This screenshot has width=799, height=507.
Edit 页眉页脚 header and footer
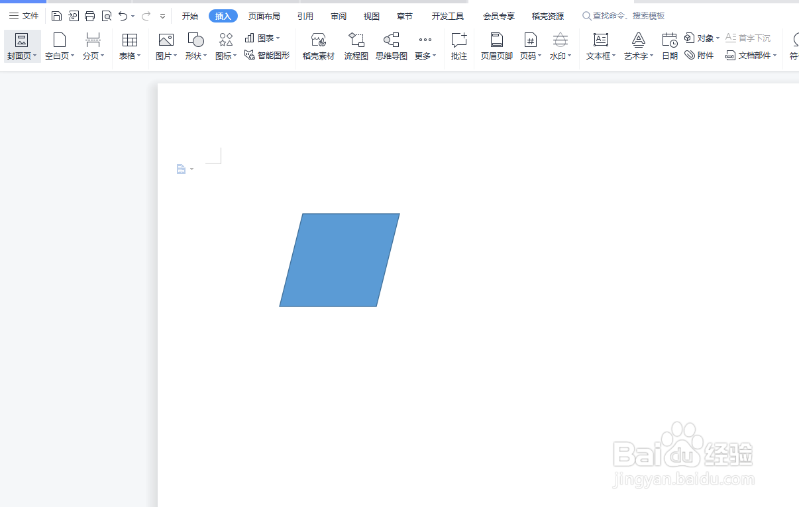497,46
